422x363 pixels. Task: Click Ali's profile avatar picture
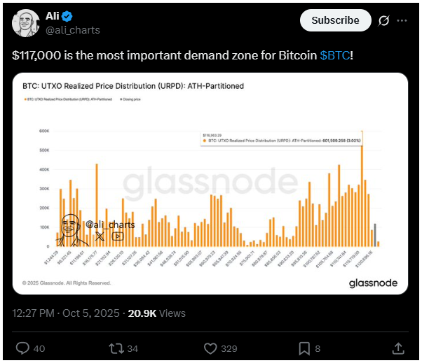point(25,23)
